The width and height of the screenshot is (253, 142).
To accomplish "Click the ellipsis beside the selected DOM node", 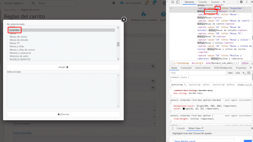I will (171, 8).
